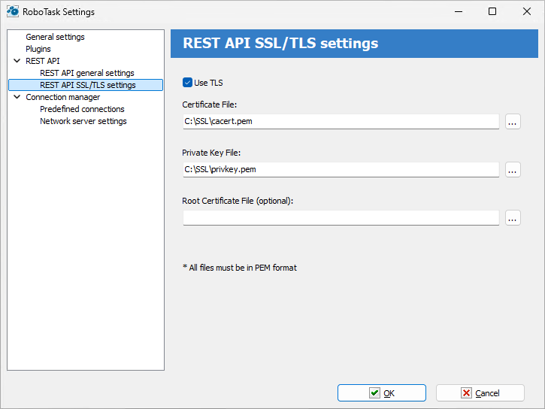The width and height of the screenshot is (545, 409).
Task: Open General settings page
Action: [x=55, y=37]
